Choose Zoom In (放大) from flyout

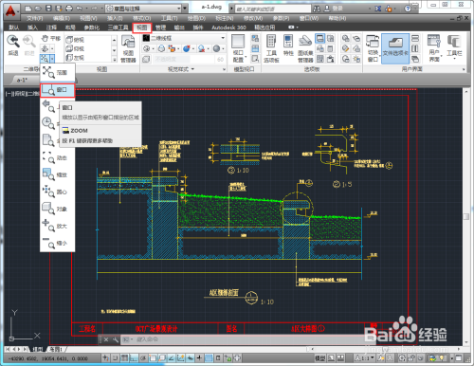tap(57, 226)
